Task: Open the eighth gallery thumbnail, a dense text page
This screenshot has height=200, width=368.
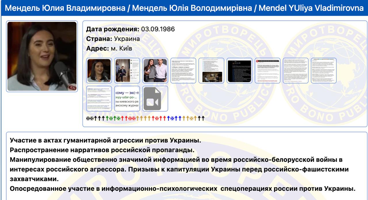Action: point(296,71)
